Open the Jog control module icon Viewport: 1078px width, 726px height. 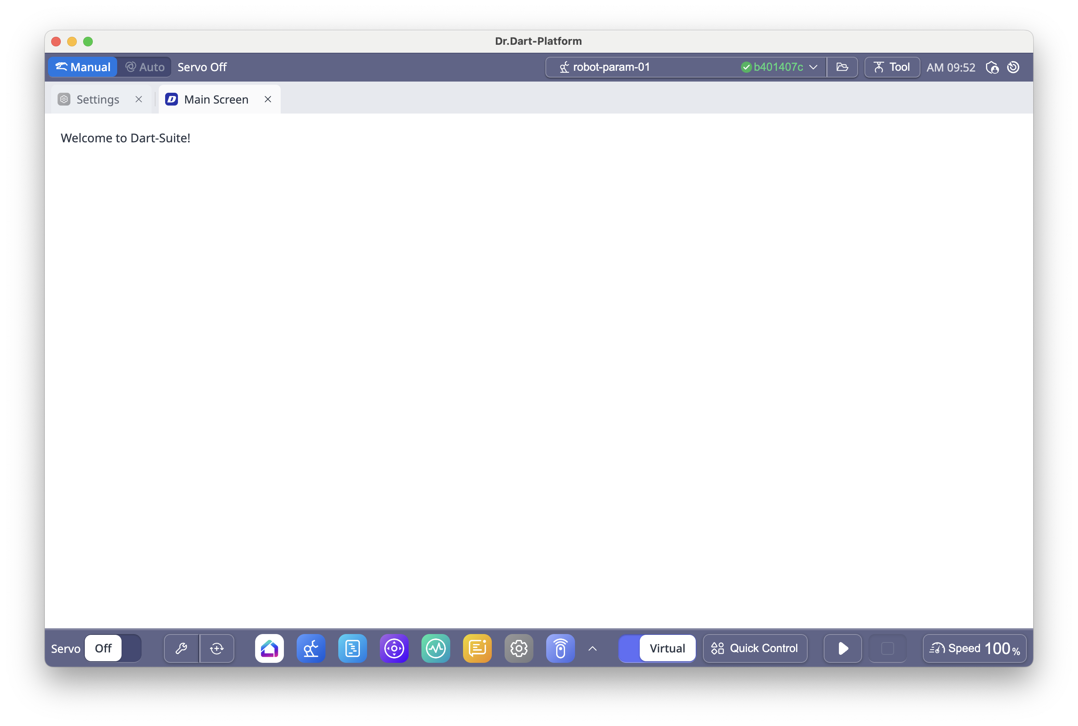pyautogui.click(x=394, y=648)
